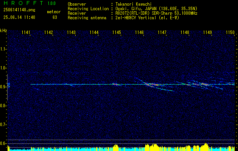Click time marker 1149
Screen dimensions: 238x151
point(207,32)
